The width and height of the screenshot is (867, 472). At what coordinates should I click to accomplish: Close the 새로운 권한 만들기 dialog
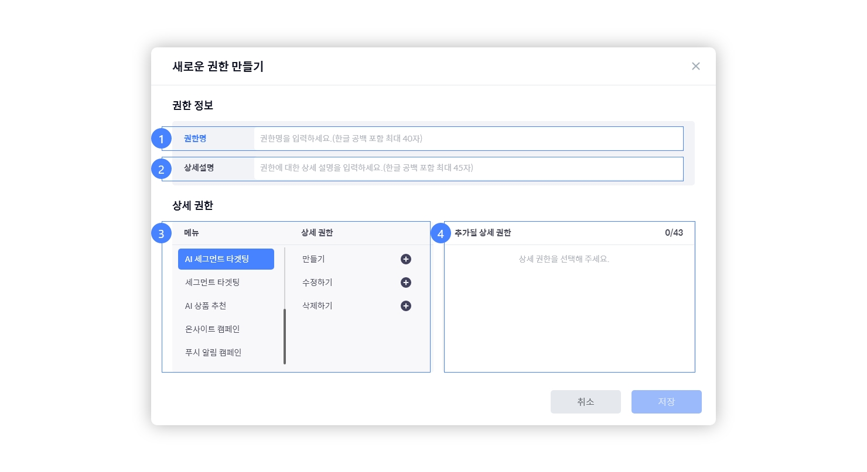[695, 66]
